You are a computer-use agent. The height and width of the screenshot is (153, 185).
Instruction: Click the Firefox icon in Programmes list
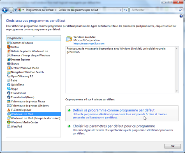[x=9, y=47]
